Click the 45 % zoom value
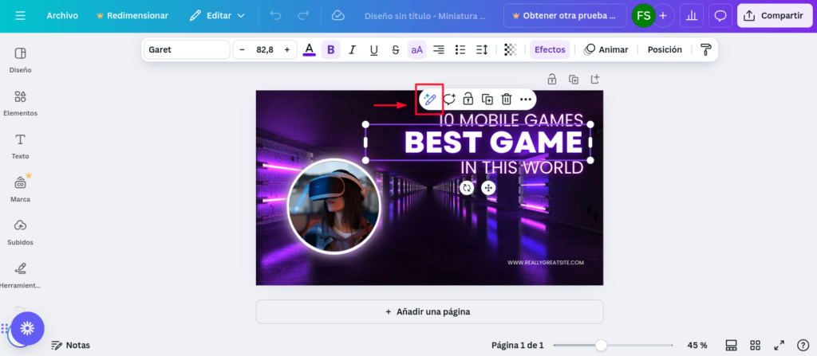This screenshot has width=817, height=356. coord(697,345)
